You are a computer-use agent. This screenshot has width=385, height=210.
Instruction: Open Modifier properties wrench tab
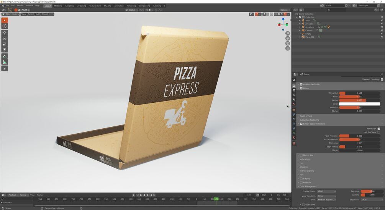pos(294,115)
